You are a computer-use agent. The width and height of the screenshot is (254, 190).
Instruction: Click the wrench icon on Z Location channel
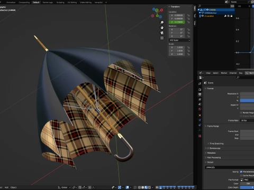pos(225,16)
